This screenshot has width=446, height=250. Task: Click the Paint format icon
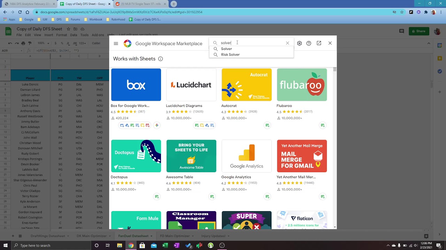click(30, 43)
